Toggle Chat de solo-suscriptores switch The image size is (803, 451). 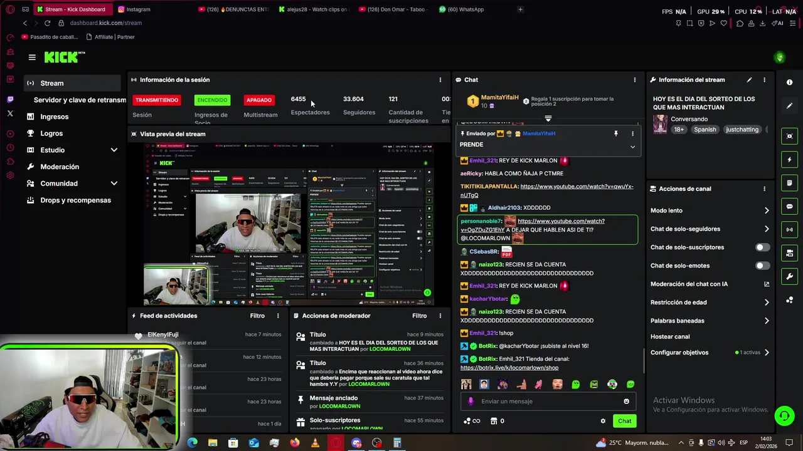click(x=762, y=247)
